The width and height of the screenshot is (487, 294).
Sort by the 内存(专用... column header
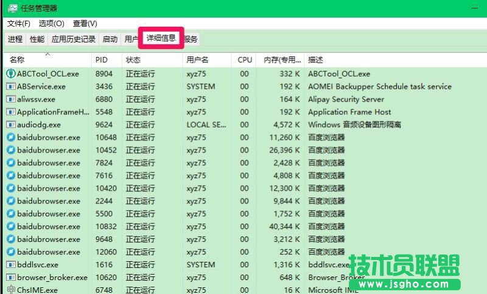(x=280, y=60)
